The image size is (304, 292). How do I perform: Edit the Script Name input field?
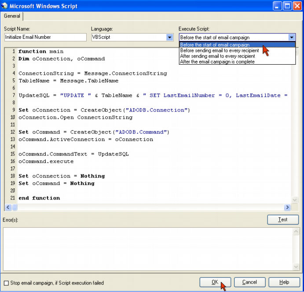45,37
